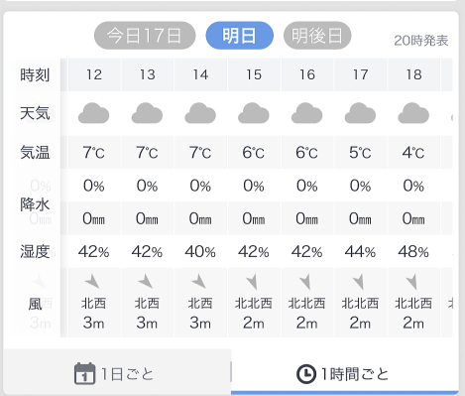Viewport: 465px width, 396px height.
Task: Click the cloud icon under hour 15
Action: coord(254,113)
